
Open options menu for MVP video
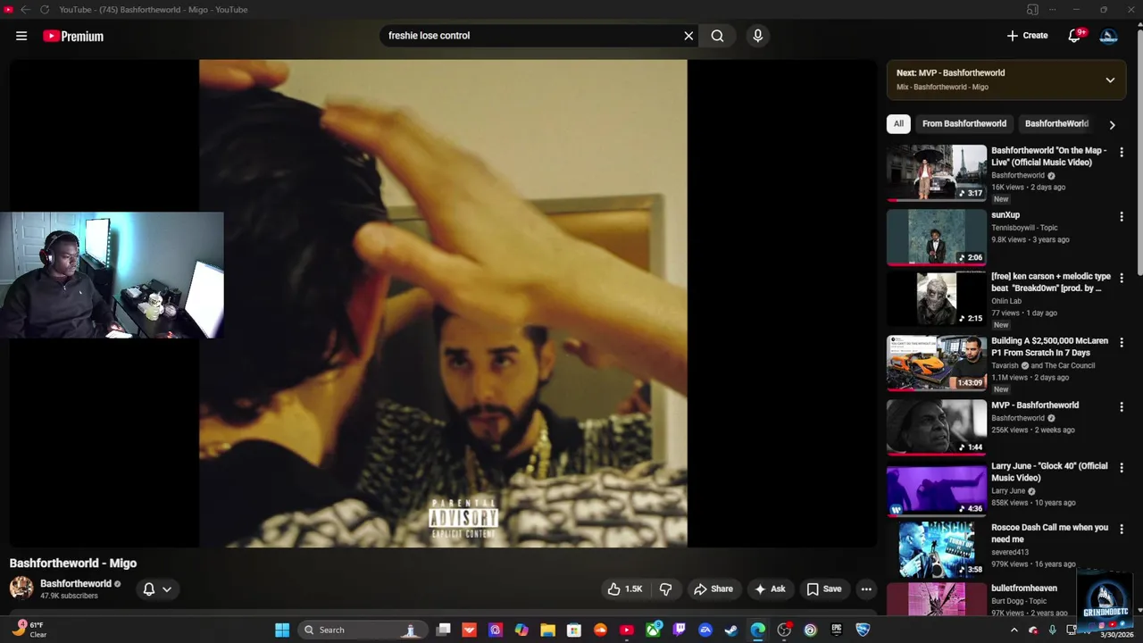[1122, 407]
